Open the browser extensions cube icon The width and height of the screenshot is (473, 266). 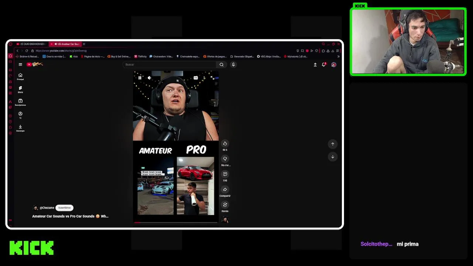[x=323, y=51]
